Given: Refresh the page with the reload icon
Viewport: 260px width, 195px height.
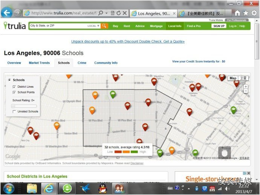Looking at the screenshot, I should click(119, 13).
